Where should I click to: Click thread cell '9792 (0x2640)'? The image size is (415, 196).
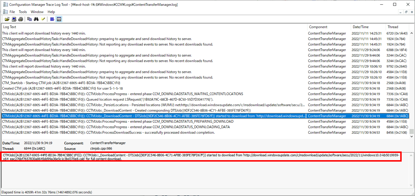pyautogui.click(x=397, y=66)
